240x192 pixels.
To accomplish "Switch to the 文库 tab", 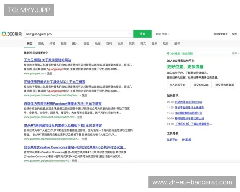I will (x=120, y=44).
